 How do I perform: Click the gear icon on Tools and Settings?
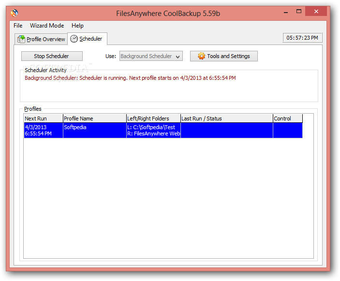[202, 56]
